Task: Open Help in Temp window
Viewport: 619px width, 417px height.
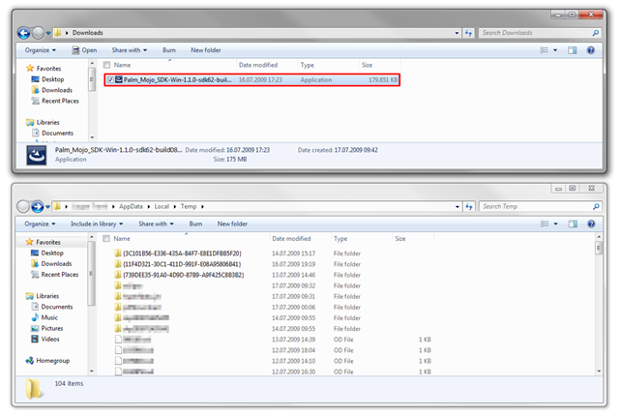Action: 591,223
